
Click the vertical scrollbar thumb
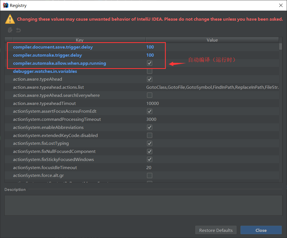coord(281,46)
